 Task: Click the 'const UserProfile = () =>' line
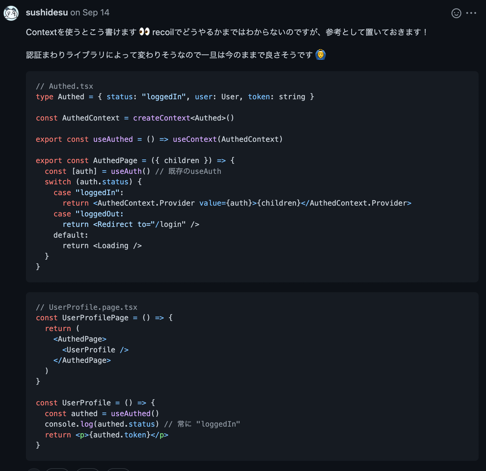point(96,403)
